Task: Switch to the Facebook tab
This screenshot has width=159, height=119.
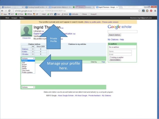Action: pos(13,7)
